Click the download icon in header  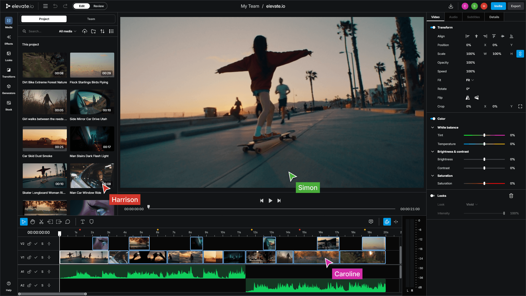[451, 6]
